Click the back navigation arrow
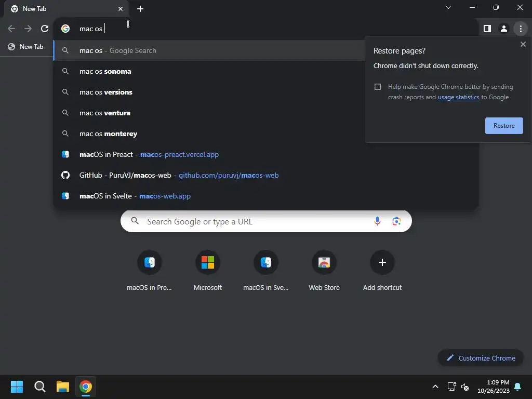 click(x=11, y=29)
